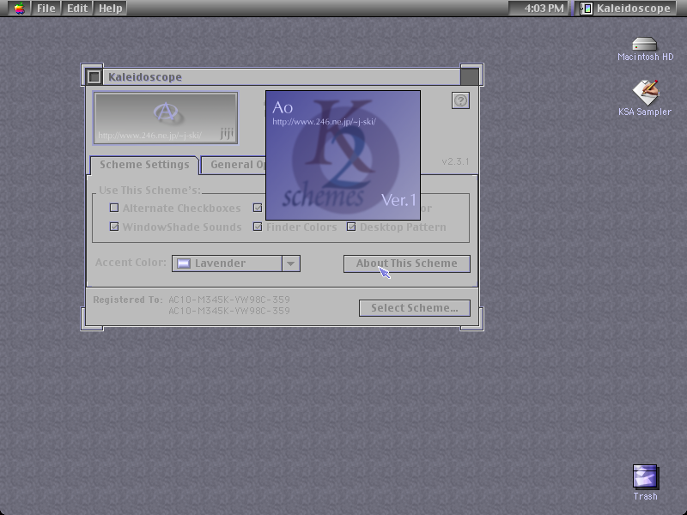
Task: Click the Ver.1 text in the Ao image
Action: coord(398,201)
